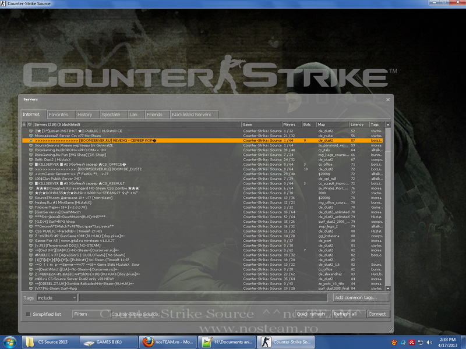
Task: Click the volume speaker tray icon
Action: 429,343
